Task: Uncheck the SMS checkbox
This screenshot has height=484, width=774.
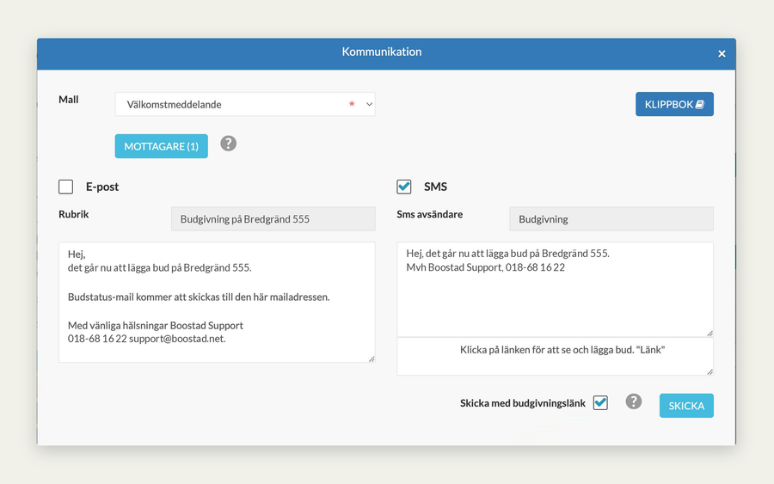Action: coord(404,187)
